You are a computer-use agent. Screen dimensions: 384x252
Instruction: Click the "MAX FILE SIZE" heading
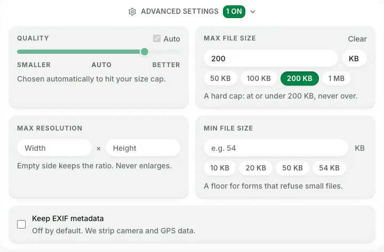point(230,38)
